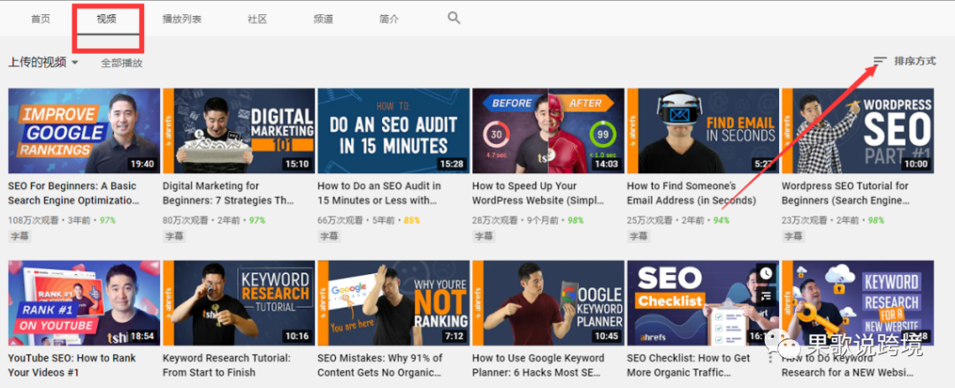Image resolution: width=955 pixels, height=388 pixels.
Task: Open the 播放列表 tab
Action: point(181,19)
